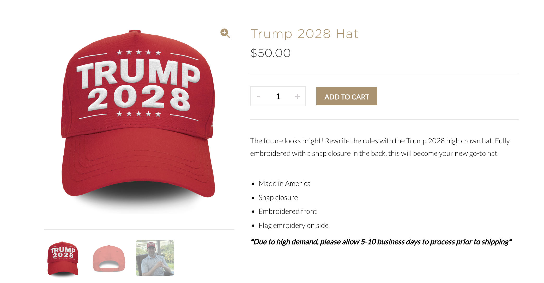
Task: Click the $50.00 price label
Action: [270, 53]
